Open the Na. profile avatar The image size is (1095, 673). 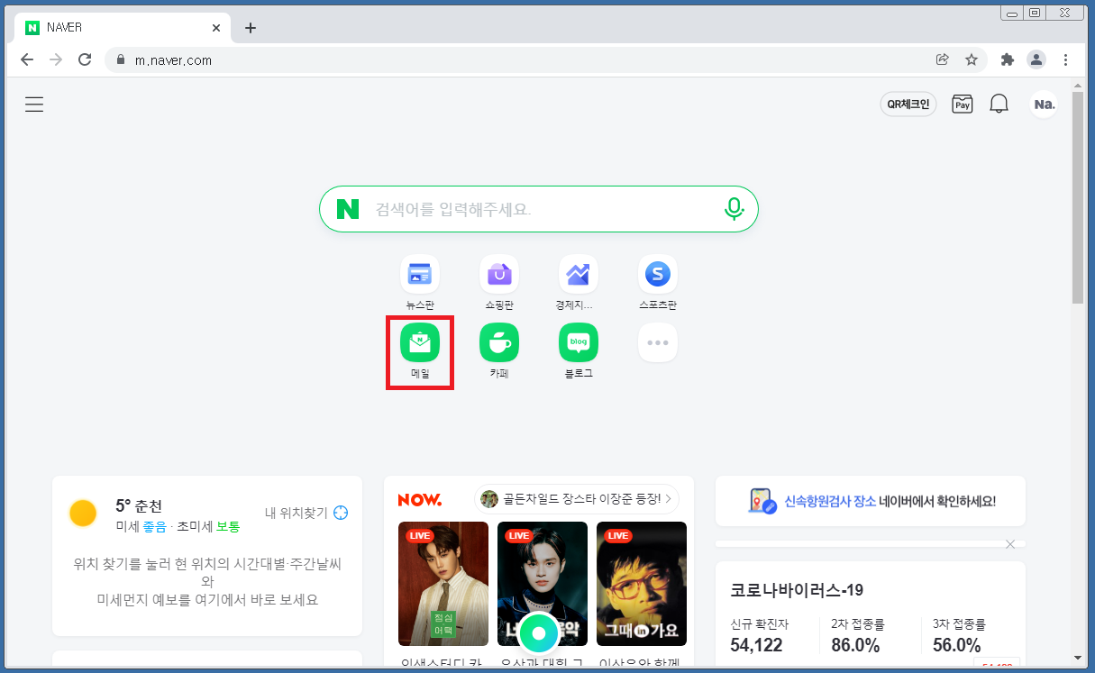tap(1043, 104)
